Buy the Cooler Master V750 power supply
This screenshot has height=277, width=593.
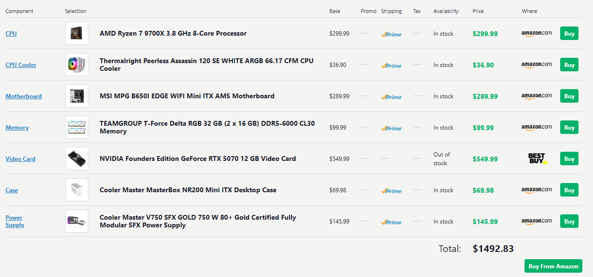pyautogui.click(x=569, y=222)
